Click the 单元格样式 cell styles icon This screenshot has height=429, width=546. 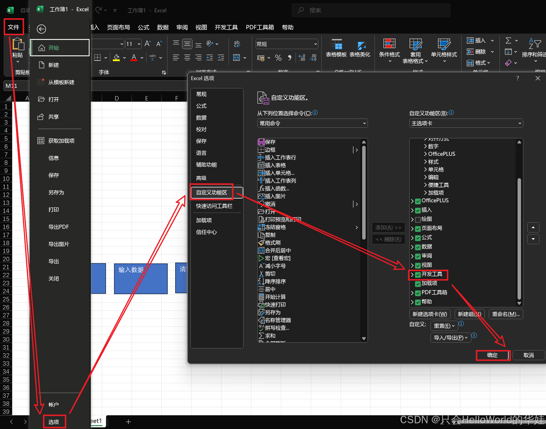(444, 44)
